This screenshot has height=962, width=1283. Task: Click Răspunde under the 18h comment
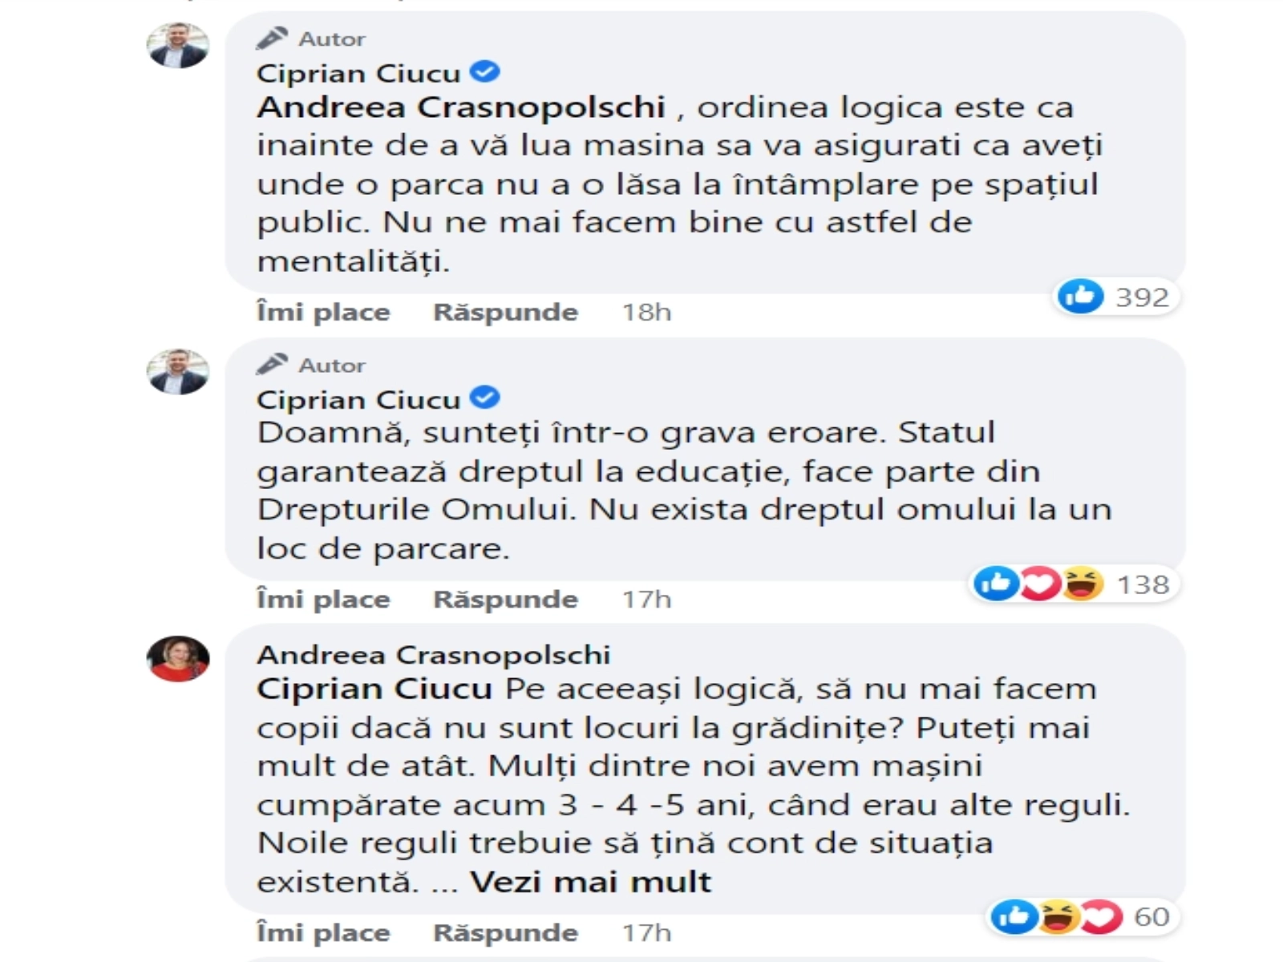click(505, 312)
